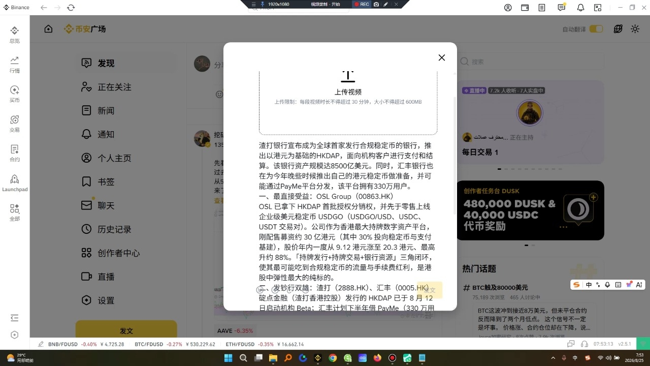Open the Windows Start menu
This screenshot has width=650, height=366.
[229, 358]
